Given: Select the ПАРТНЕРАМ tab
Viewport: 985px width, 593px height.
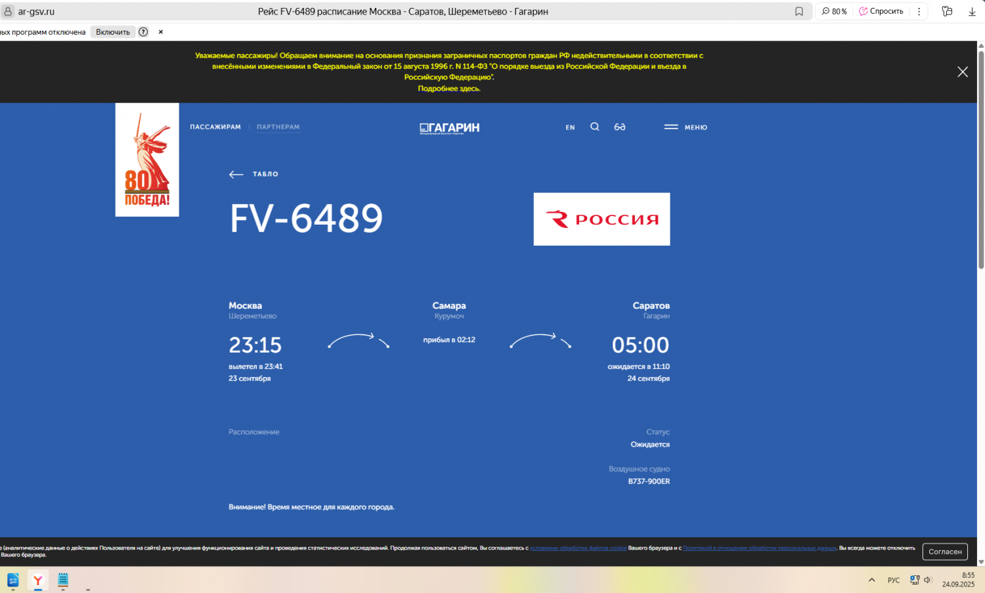Looking at the screenshot, I should click(x=278, y=127).
